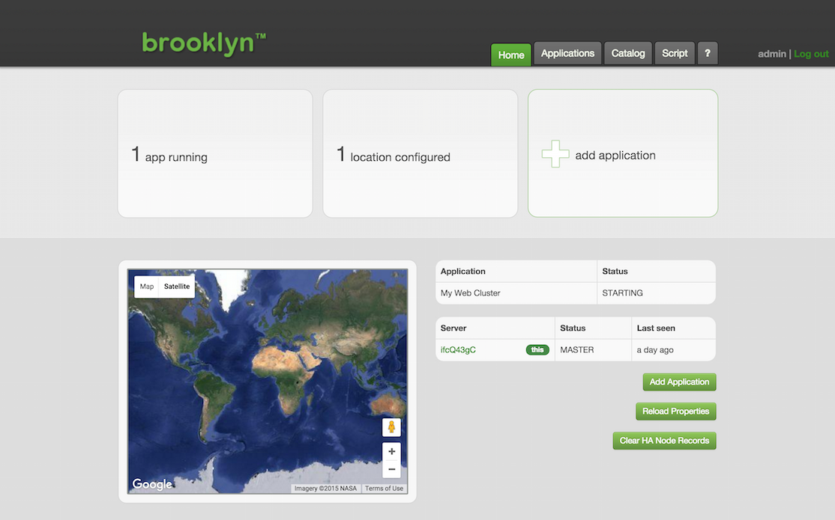Image resolution: width=835 pixels, height=520 pixels.
Task: Click the Google logo on map
Action: (x=152, y=484)
